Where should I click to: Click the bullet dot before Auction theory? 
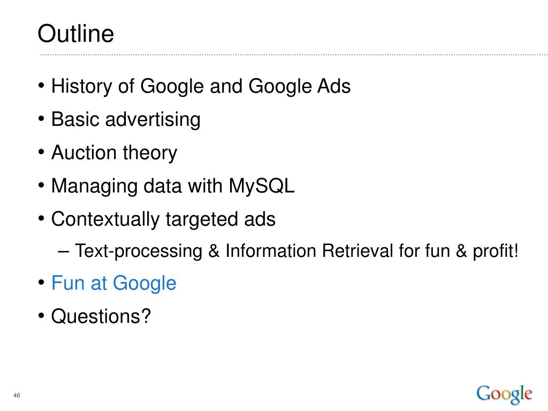click(41, 152)
